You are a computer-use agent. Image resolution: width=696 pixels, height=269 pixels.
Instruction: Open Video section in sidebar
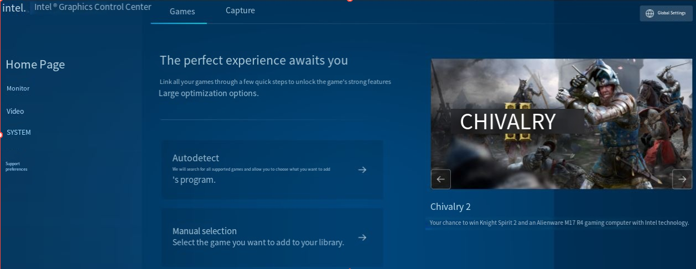coord(15,111)
